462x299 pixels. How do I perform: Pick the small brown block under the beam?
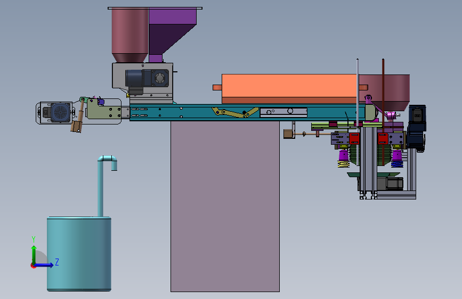click(289, 134)
